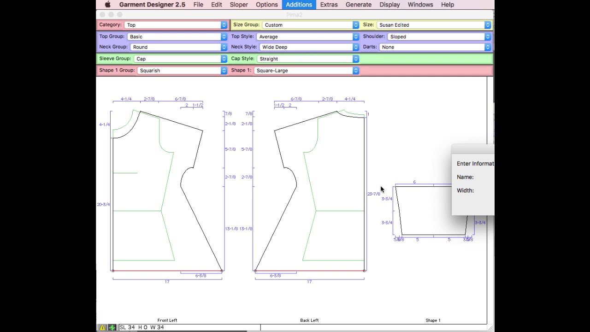Open the File menu
The width and height of the screenshot is (590, 332).
click(198, 5)
